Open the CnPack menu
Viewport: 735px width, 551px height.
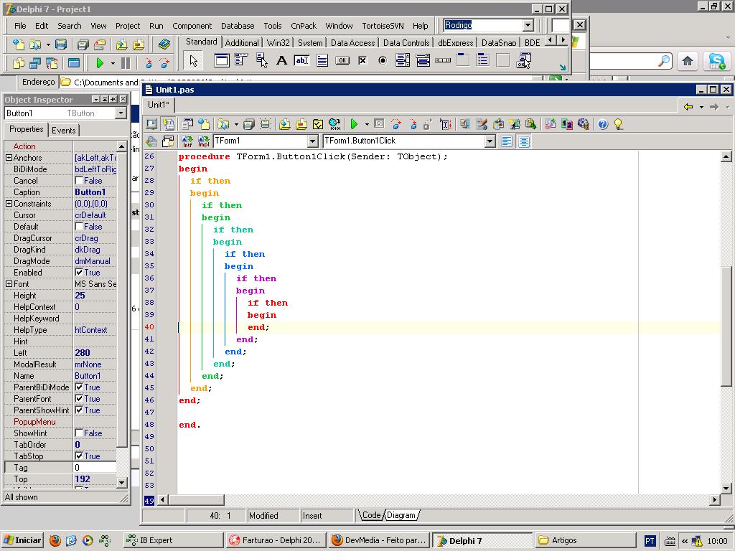(x=303, y=26)
